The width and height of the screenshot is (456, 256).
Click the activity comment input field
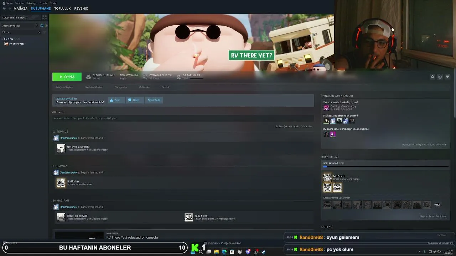point(183,118)
